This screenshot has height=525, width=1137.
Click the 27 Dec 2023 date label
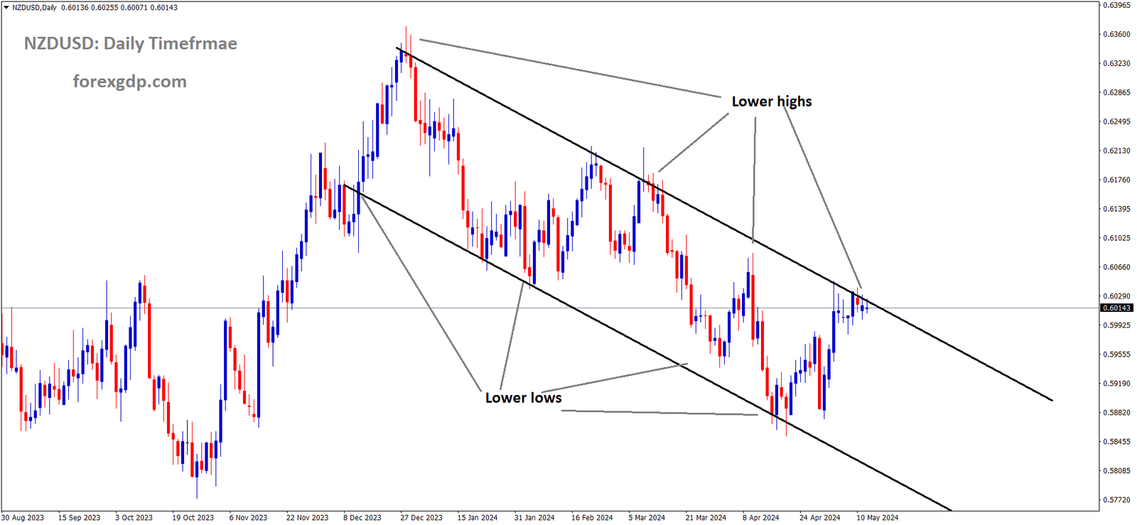pos(421,518)
